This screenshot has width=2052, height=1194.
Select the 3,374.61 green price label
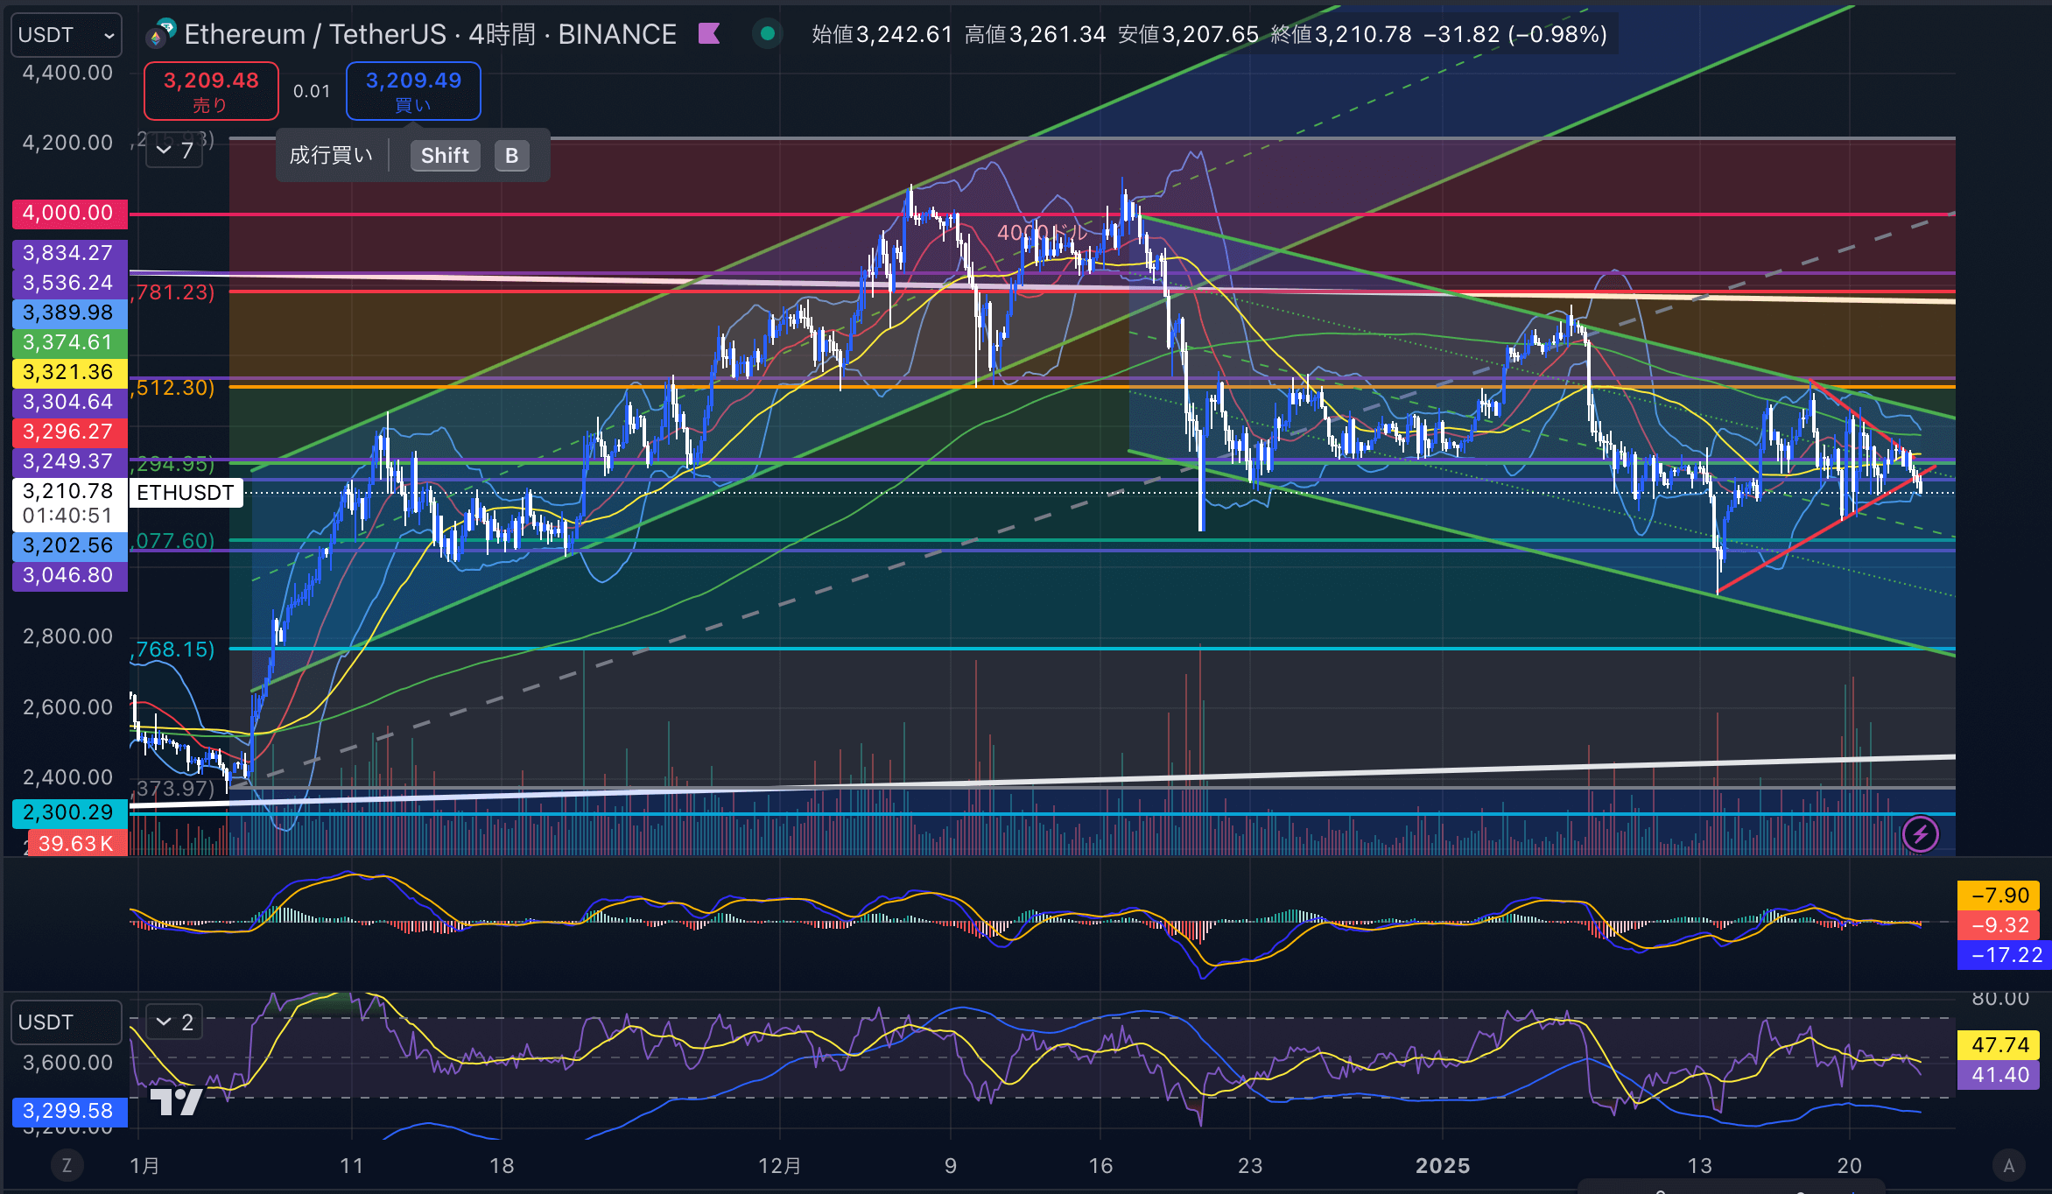pos(70,342)
